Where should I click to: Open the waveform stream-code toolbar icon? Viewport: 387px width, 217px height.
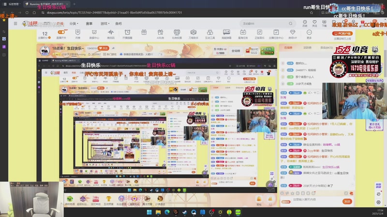click(111, 34)
